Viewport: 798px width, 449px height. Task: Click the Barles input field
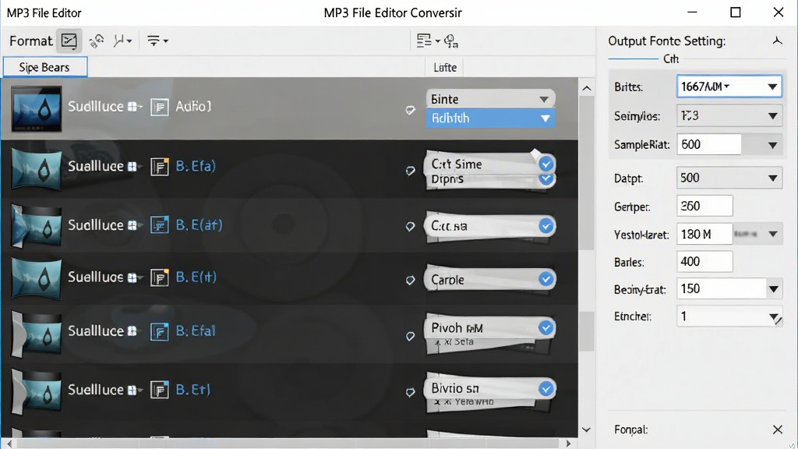tap(704, 262)
